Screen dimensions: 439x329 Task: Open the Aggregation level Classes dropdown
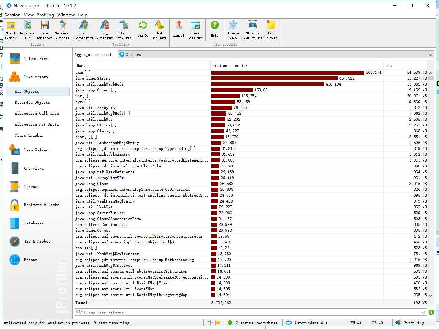[276, 54]
